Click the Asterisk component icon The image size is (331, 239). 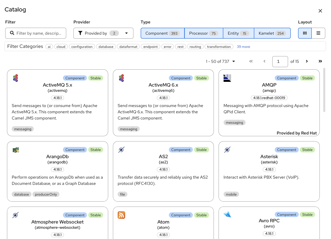(227, 150)
